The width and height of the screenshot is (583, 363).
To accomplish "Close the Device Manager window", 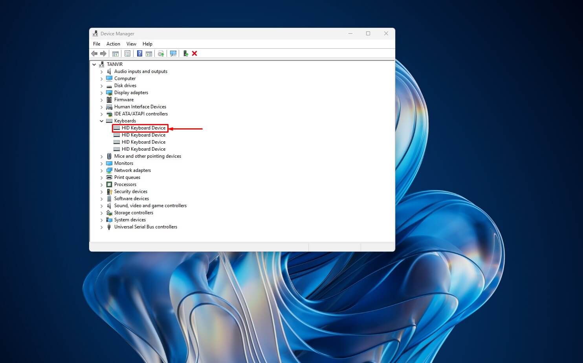I will tap(386, 33).
